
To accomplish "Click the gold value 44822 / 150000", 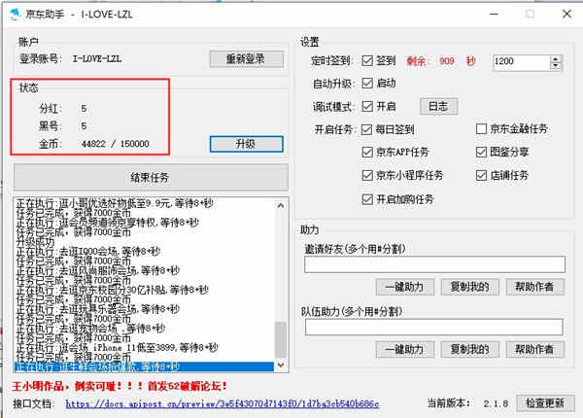I will coord(116,144).
